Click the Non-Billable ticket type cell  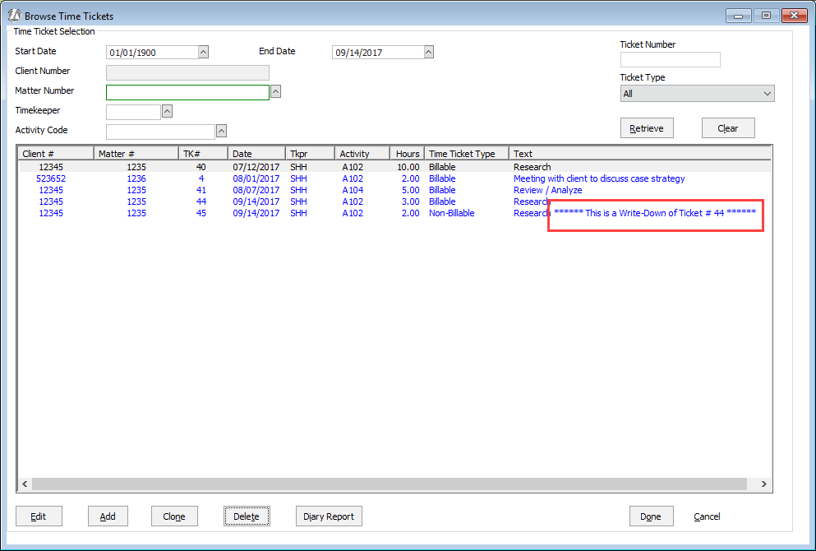pos(452,213)
